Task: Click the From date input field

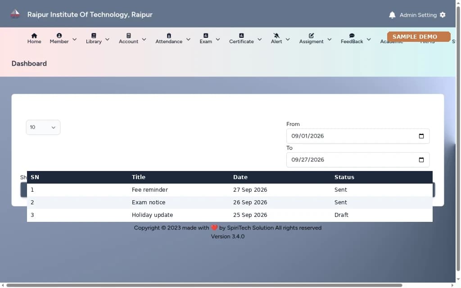Action: coord(358,136)
